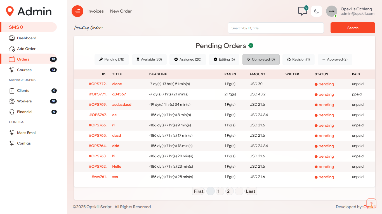Open Financial section in the sidebar
382x214 pixels.
pyautogui.click(x=25, y=112)
